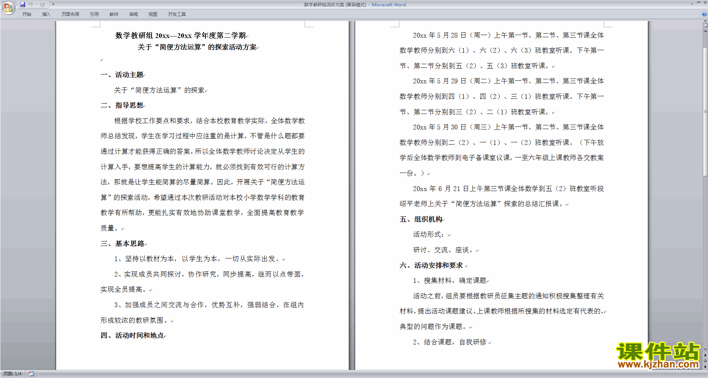Click the heading 三、基本思路

point(123,243)
